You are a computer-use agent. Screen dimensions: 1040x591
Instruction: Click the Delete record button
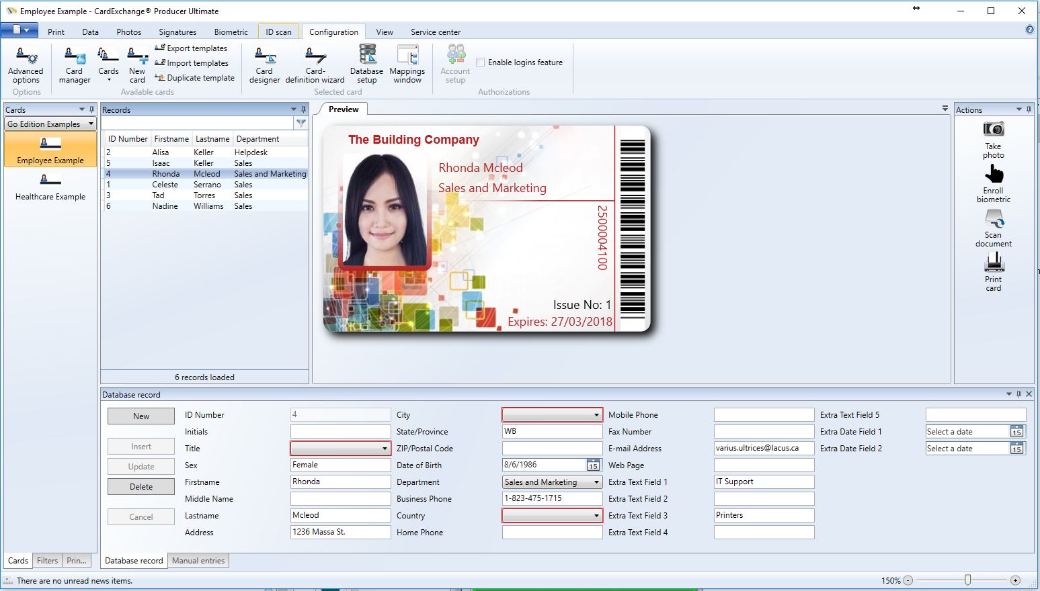pyautogui.click(x=141, y=487)
